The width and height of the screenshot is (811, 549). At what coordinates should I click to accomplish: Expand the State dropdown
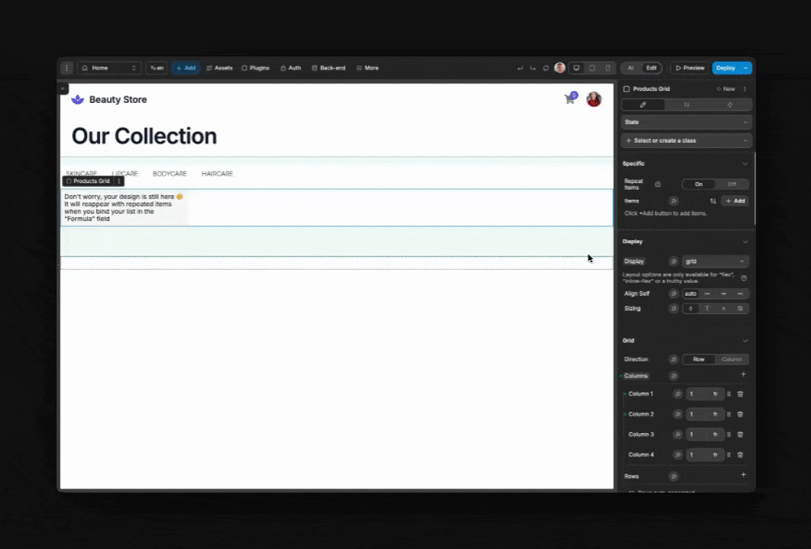(x=686, y=122)
